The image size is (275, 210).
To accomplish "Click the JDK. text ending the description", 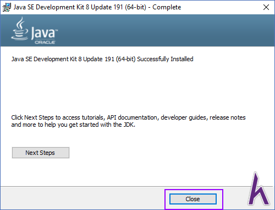I will point(129,125).
